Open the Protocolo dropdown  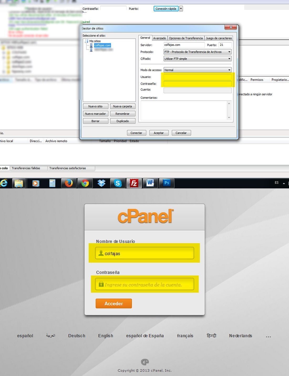pyautogui.click(x=198, y=52)
